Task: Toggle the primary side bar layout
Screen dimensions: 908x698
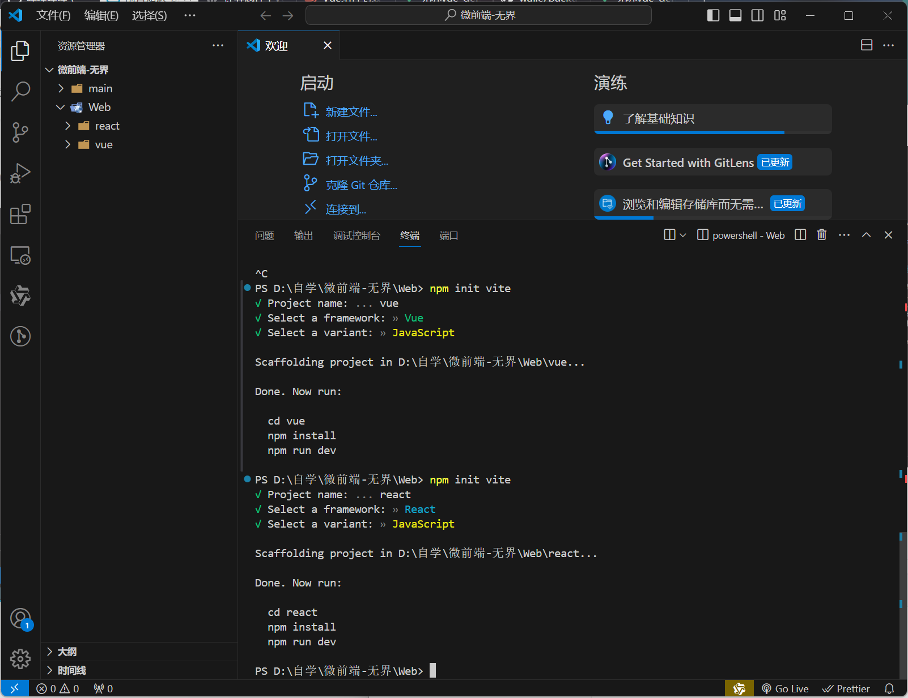Action: point(713,15)
